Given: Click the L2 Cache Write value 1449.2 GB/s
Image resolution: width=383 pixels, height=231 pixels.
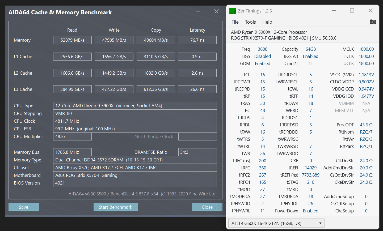Looking at the screenshot, I should point(114,73).
